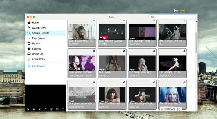Click YouTube icon on Sia - The Greatest card
Screen dimensions: 217x119
[124, 82]
